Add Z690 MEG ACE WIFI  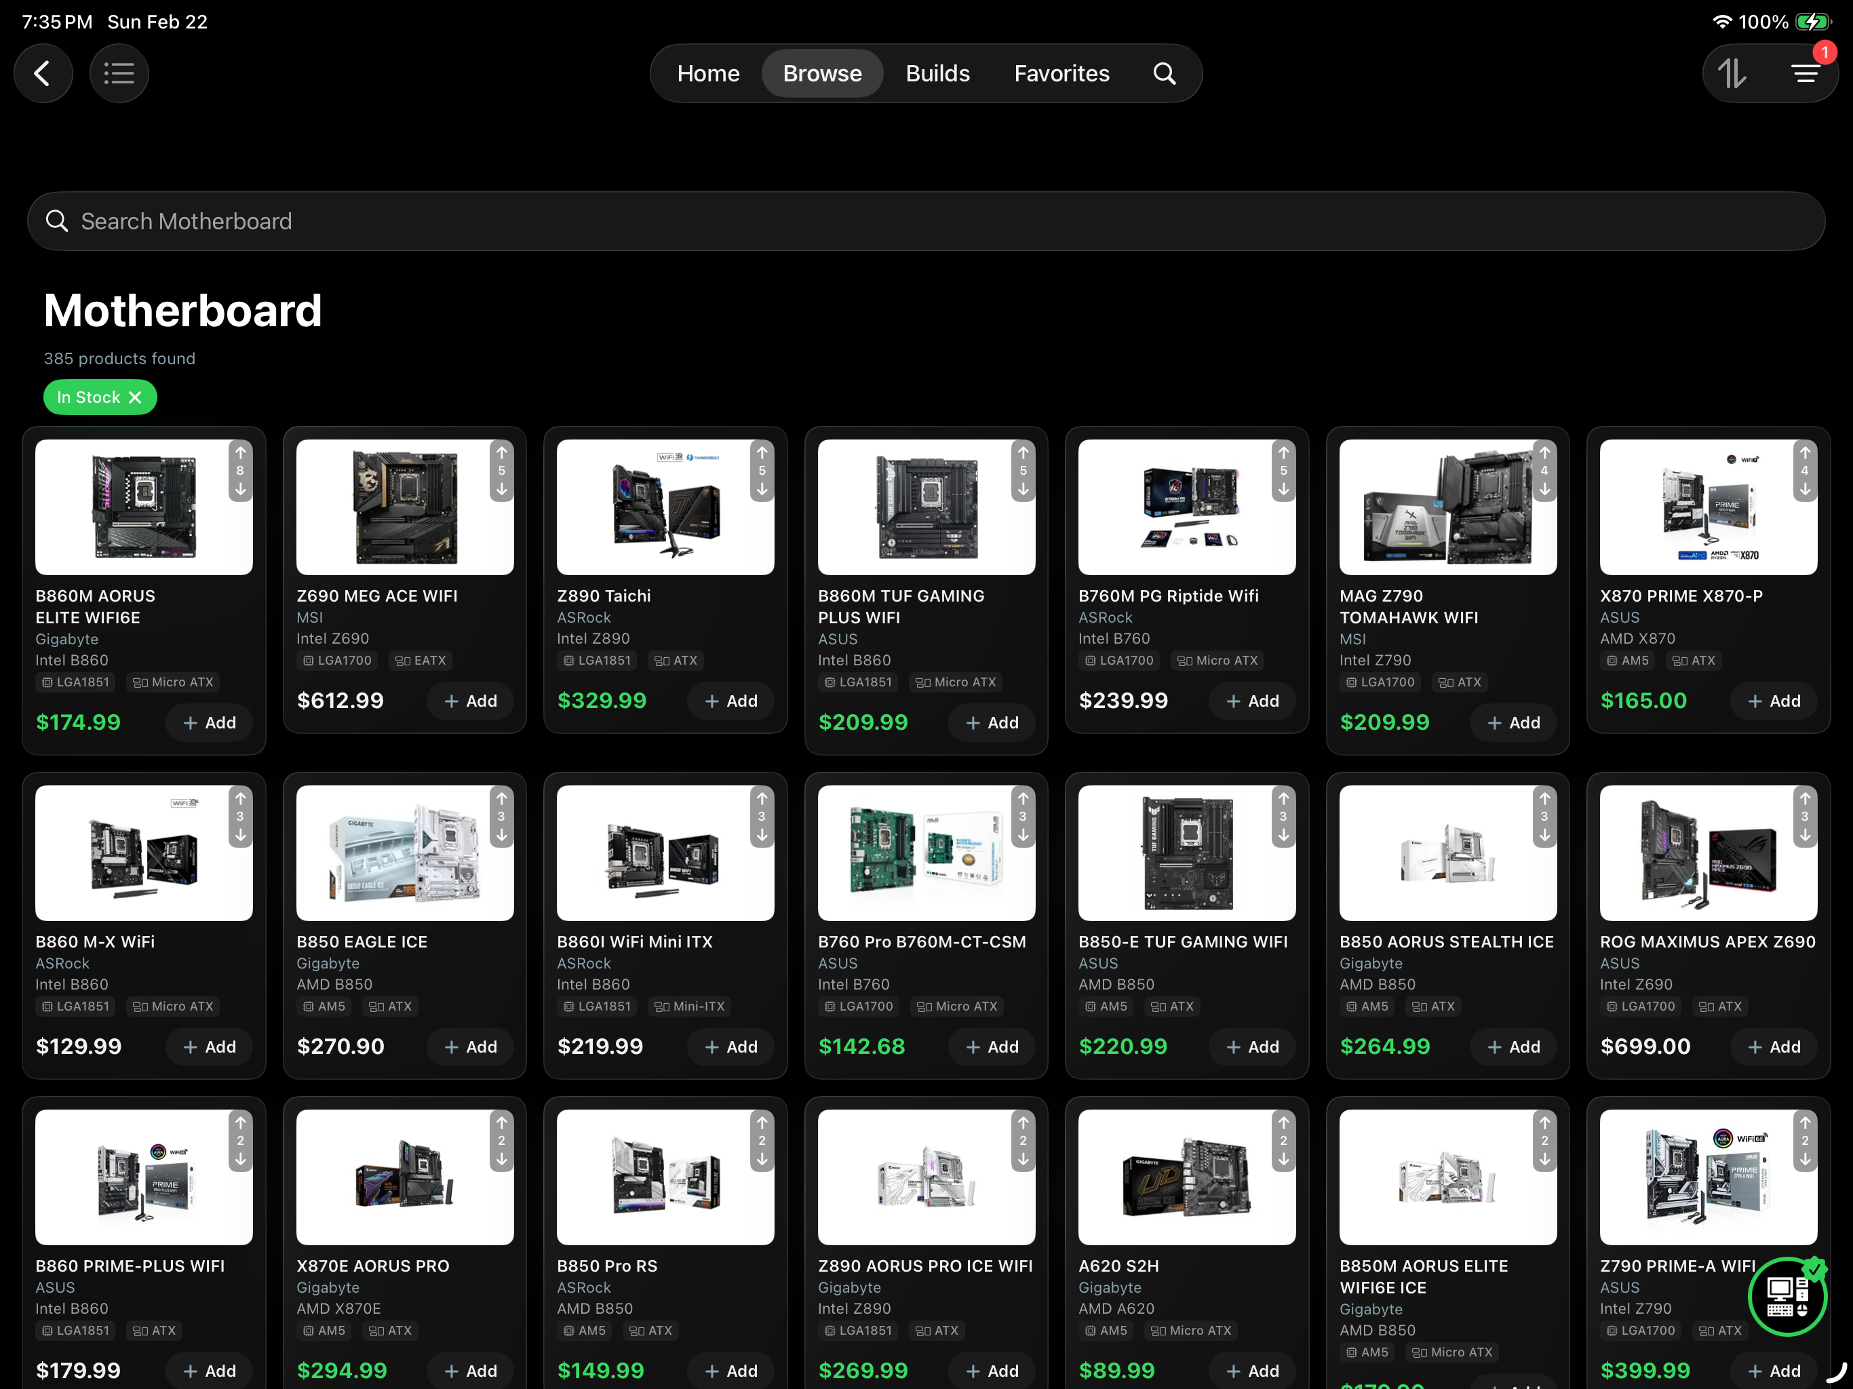[470, 701]
